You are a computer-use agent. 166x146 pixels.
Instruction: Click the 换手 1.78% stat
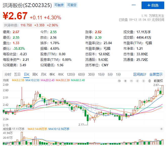(50, 43)
